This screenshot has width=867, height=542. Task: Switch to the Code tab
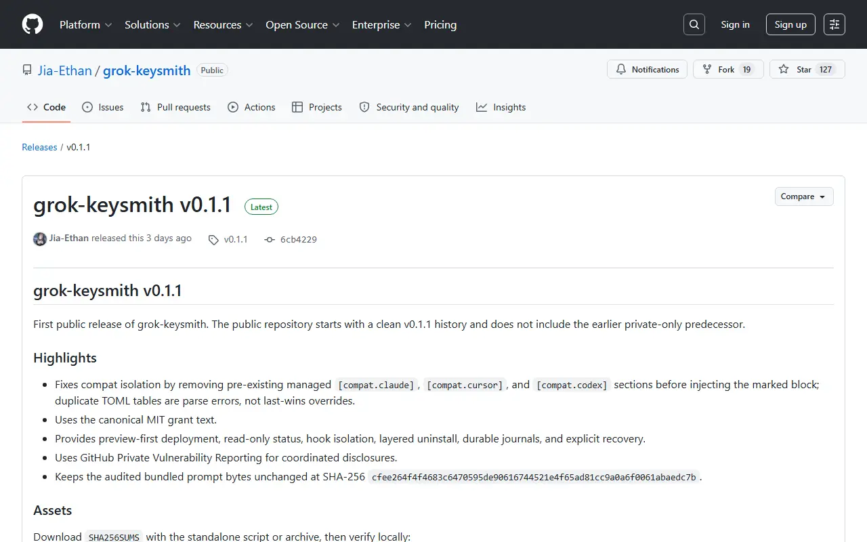(x=46, y=107)
